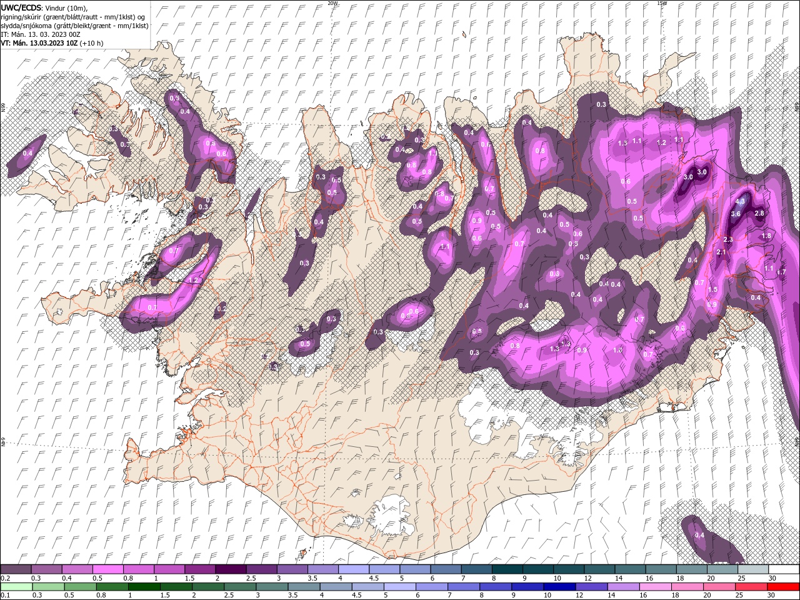Click the 2.3 precipitation value on the map

(728, 239)
